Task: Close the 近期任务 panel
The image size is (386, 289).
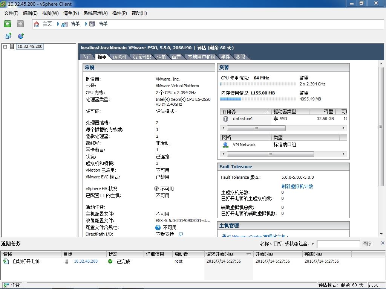Action: (x=383, y=243)
